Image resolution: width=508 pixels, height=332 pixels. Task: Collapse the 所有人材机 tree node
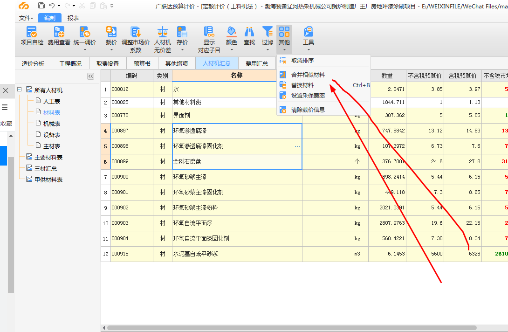[20, 89]
